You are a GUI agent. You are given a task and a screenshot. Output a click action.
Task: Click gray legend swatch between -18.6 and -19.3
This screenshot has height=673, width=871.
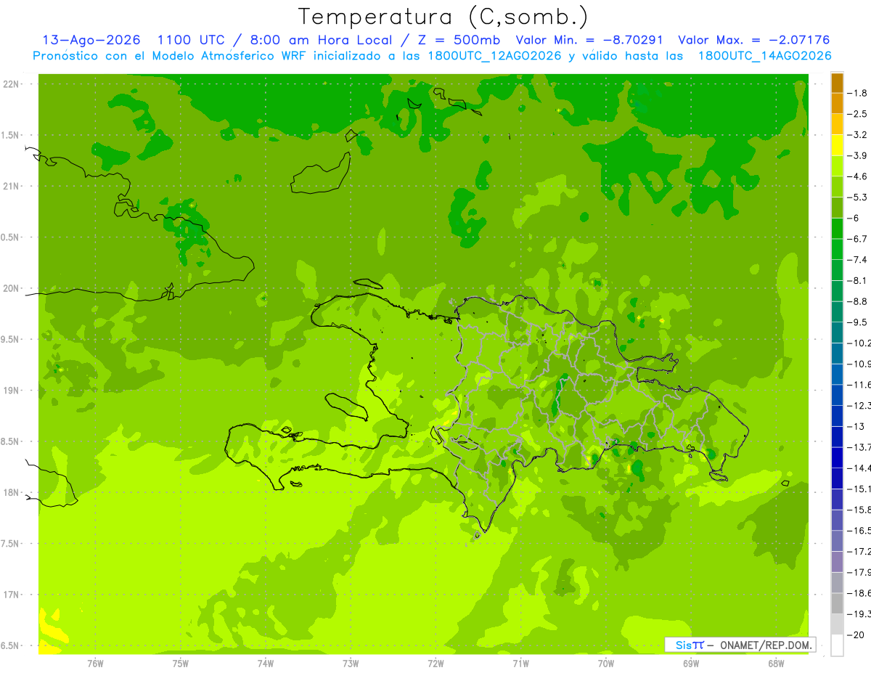pos(837,603)
